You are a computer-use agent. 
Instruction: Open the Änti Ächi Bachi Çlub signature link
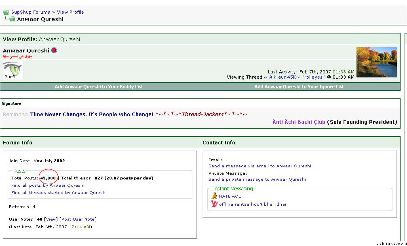[x=299, y=122]
